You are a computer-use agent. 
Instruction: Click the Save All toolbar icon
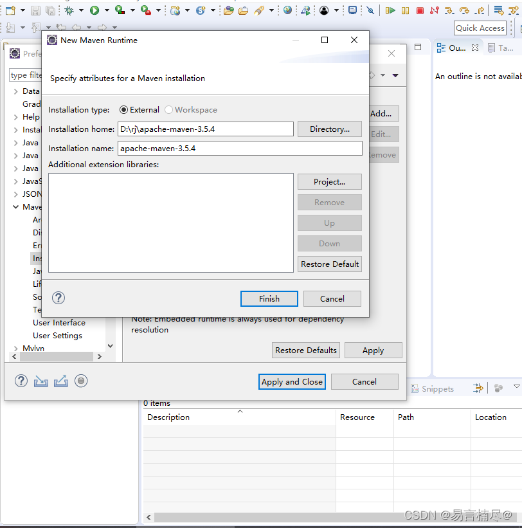[51, 11]
